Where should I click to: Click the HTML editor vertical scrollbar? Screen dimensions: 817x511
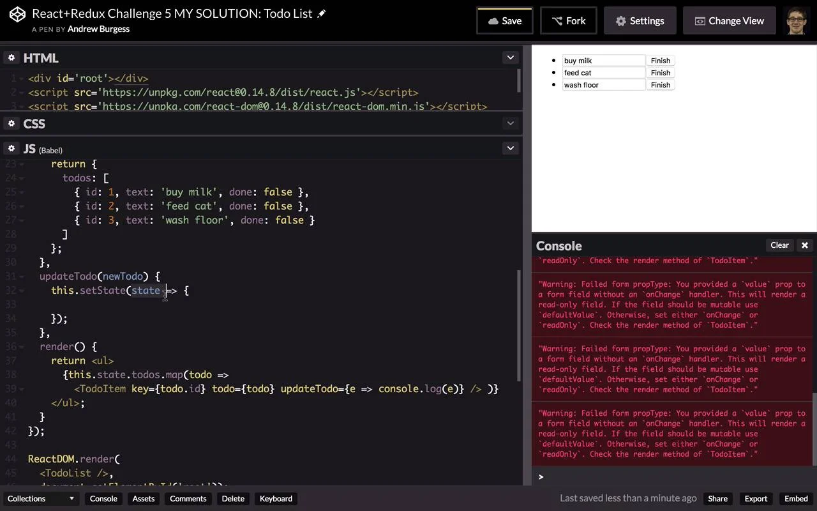coord(519,80)
